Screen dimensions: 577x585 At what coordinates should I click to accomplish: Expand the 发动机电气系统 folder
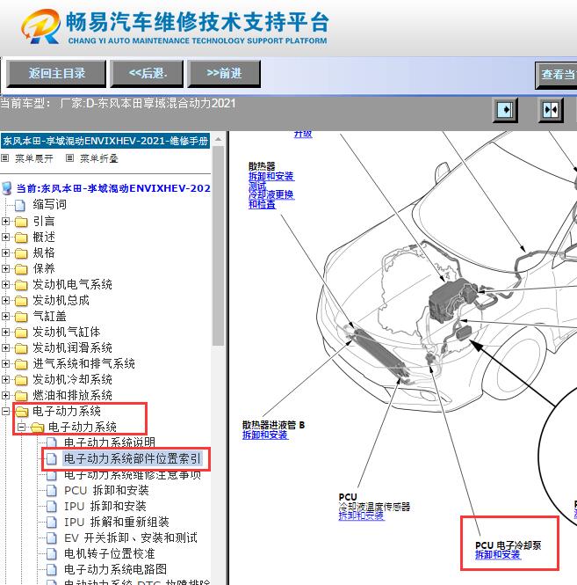point(5,285)
